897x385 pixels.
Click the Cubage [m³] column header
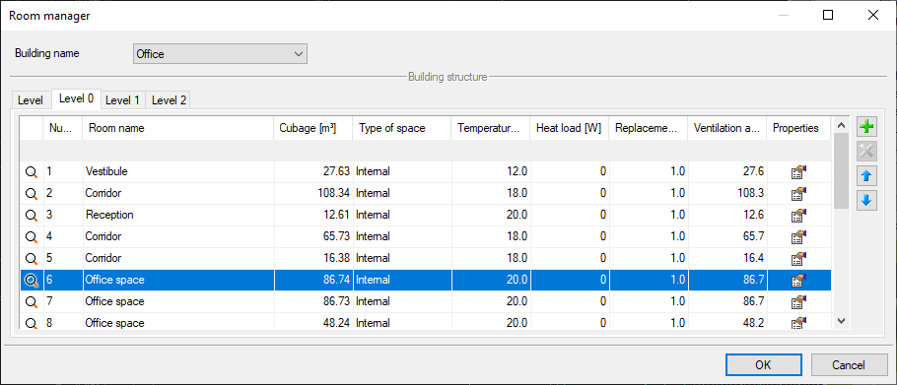[x=313, y=129]
